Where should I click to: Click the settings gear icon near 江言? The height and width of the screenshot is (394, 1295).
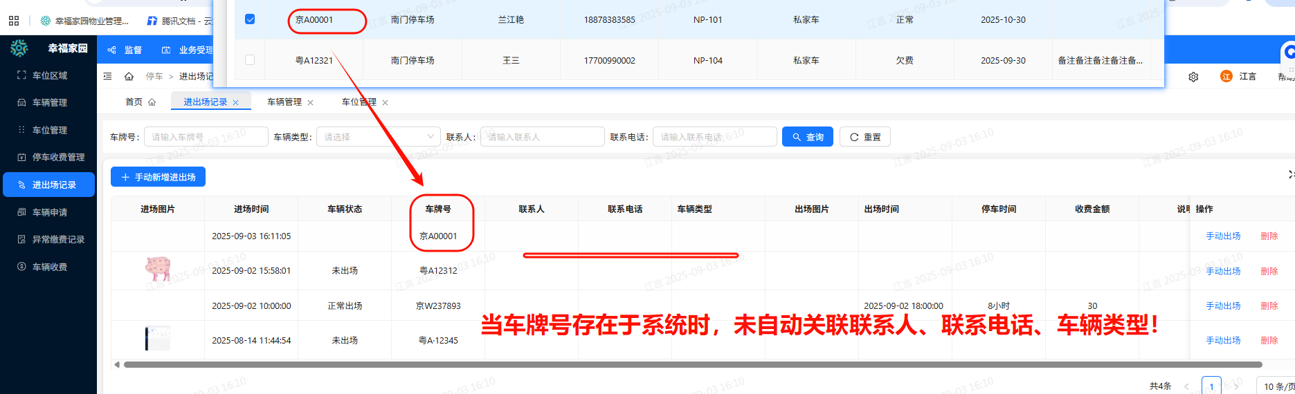[x=1193, y=77]
